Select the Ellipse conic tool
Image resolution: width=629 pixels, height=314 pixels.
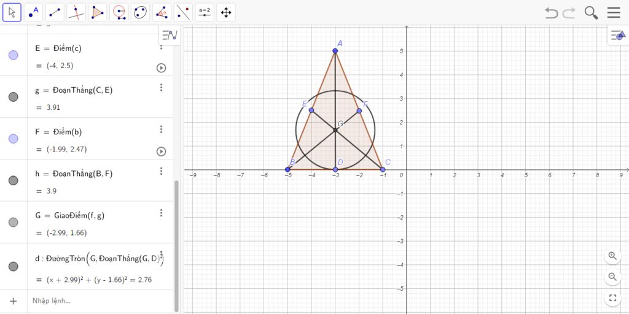140,12
